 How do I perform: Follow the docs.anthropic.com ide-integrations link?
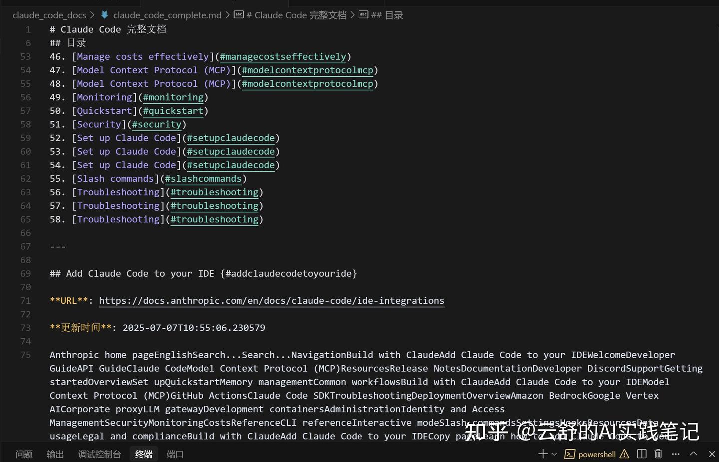(271, 300)
